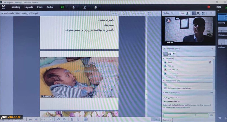Open the Layouts menu
Screen dimensions: 227x122
[x=29, y=7]
